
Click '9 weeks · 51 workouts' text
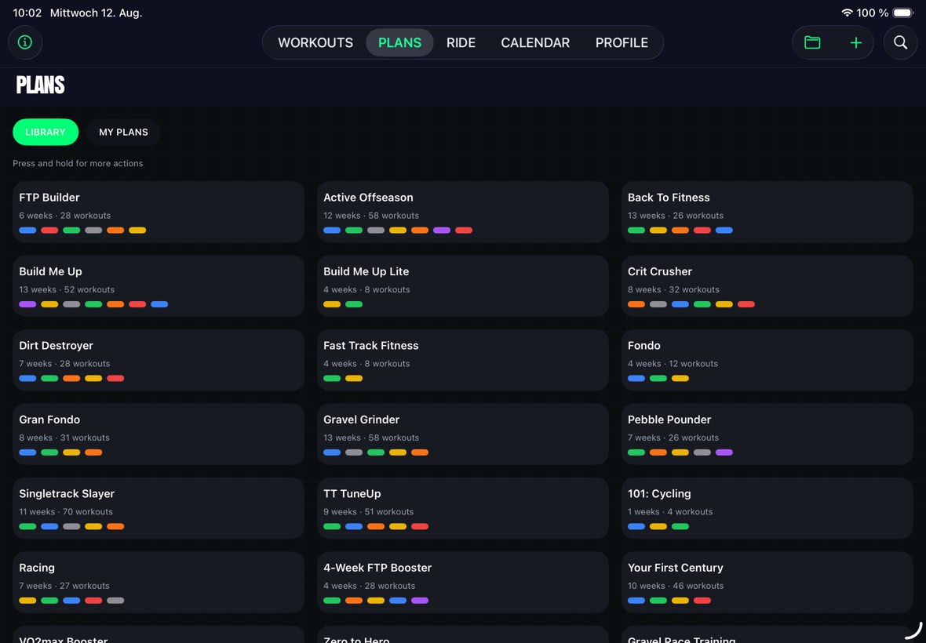[369, 511]
